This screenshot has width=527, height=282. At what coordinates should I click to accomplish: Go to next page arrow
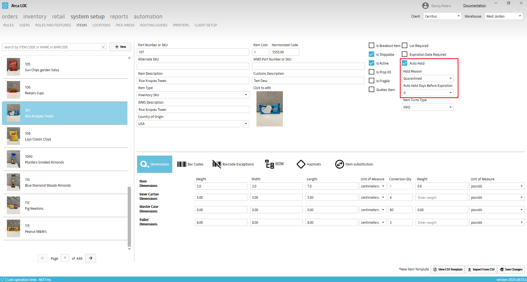click(x=91, y=258)
